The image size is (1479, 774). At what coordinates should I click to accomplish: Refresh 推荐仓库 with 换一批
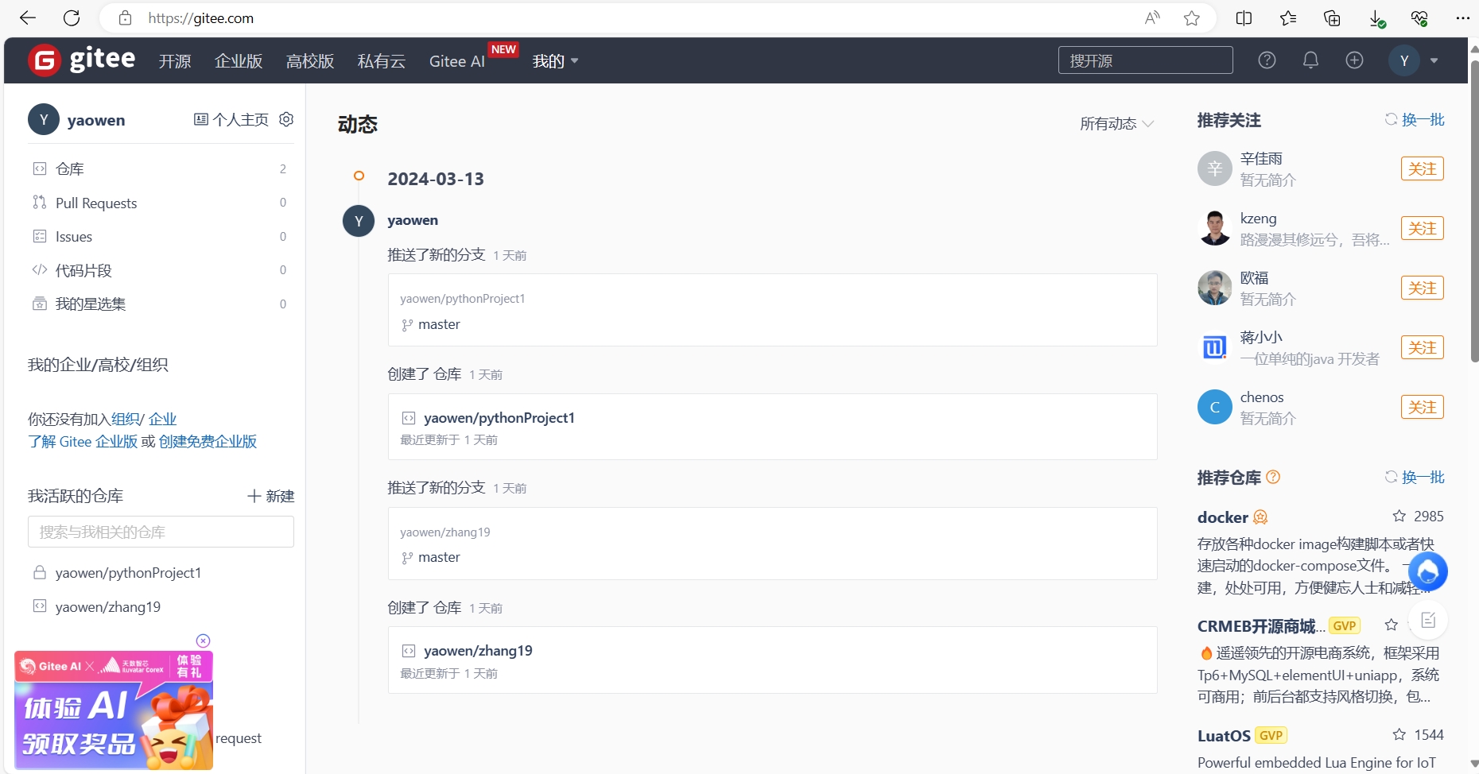(x=1415, y=477)
